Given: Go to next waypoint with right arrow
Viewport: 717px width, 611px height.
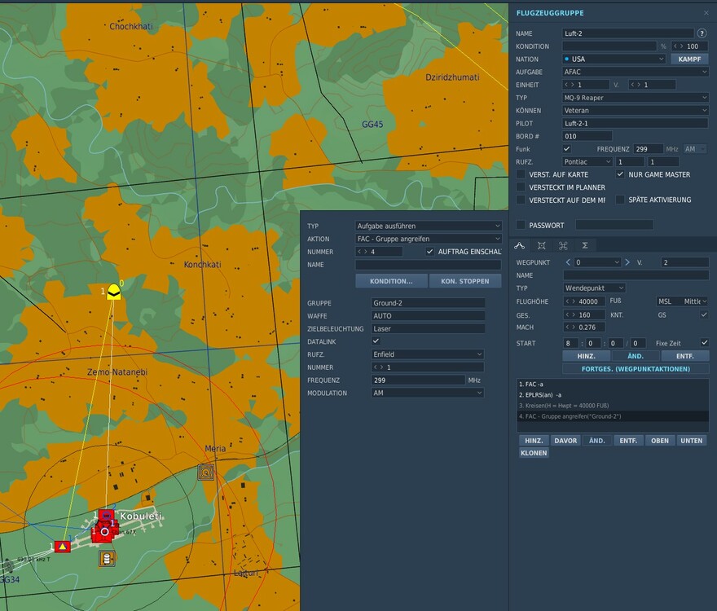Looking at the screenshot, I should coord(627,262).
